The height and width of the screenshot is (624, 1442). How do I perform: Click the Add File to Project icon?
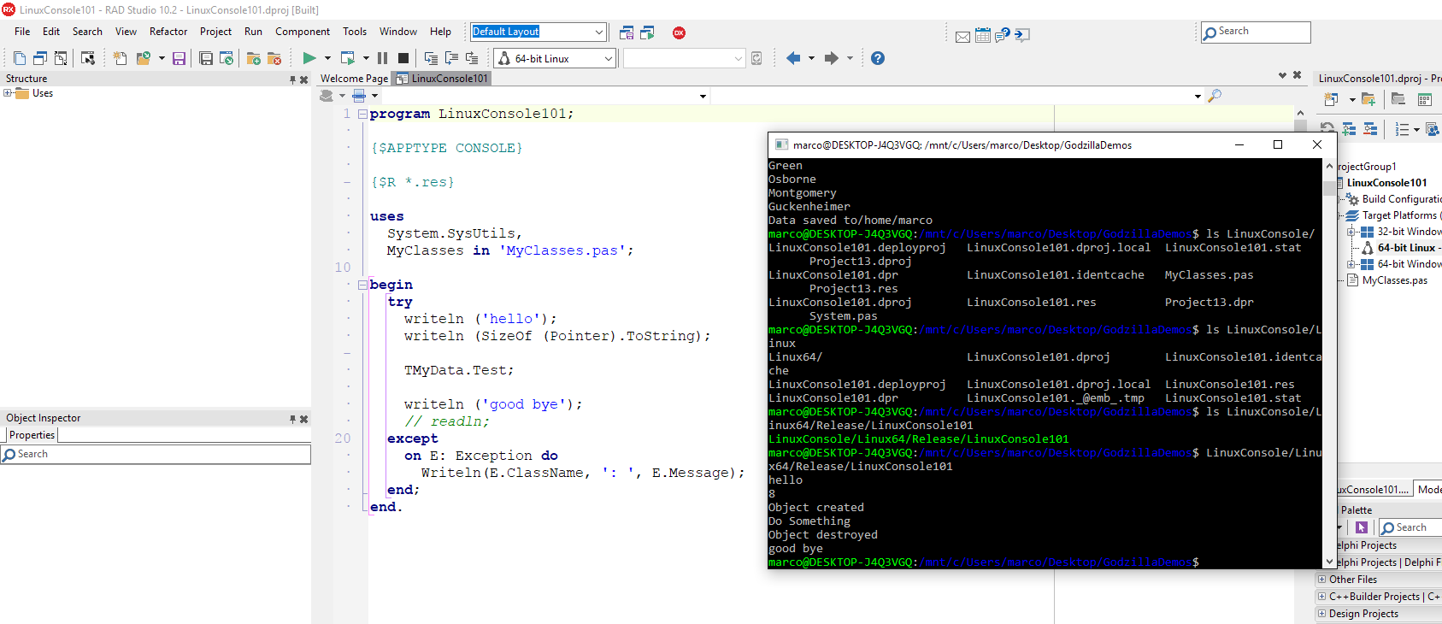point(254,58)
